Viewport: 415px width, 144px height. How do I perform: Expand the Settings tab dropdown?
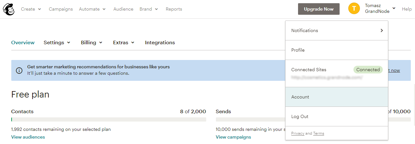pyautogui.click(x=57, y=43)
